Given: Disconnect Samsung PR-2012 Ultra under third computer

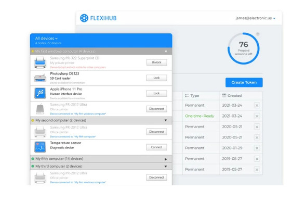Looking at the screenshot, I should [157, 177].
